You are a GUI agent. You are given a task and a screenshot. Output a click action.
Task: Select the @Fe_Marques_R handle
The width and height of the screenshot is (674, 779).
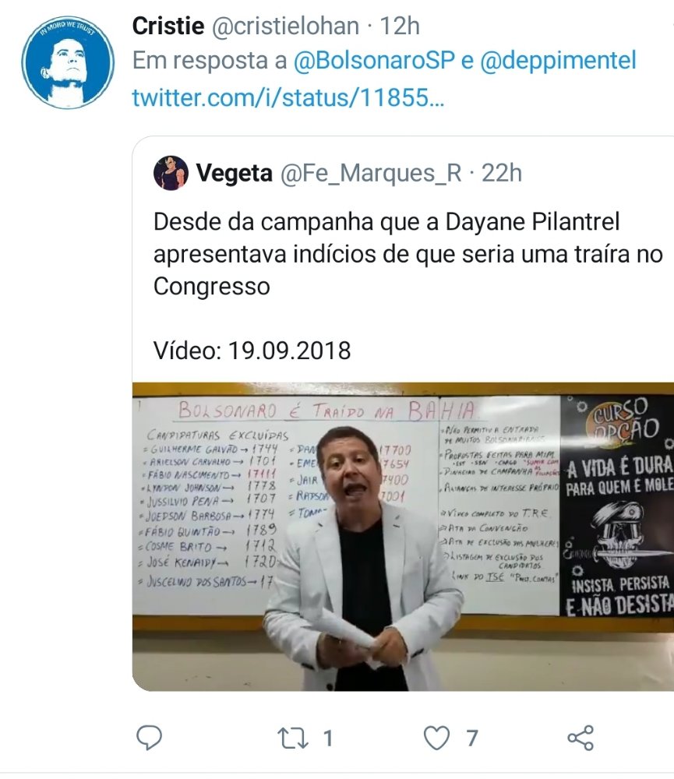coord(372,174)
